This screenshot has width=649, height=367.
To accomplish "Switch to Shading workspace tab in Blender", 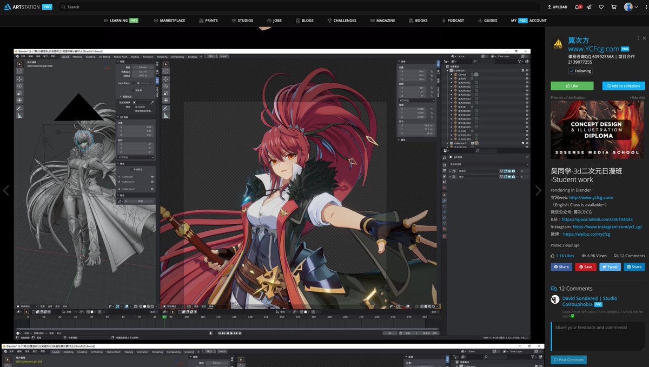I will (x=135, y=56).
